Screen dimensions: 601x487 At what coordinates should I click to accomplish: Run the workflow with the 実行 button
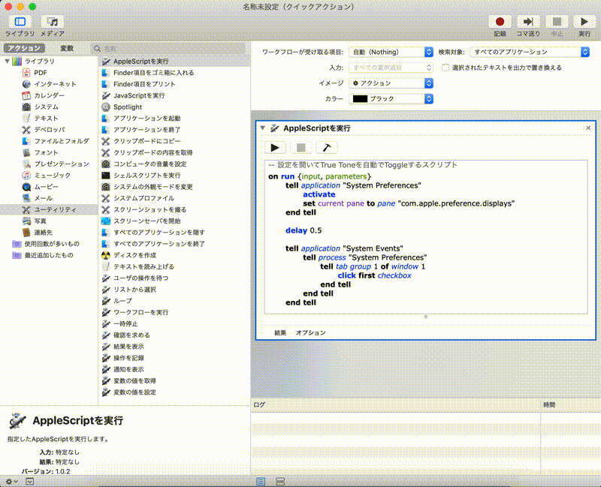[x=584, y=22]
